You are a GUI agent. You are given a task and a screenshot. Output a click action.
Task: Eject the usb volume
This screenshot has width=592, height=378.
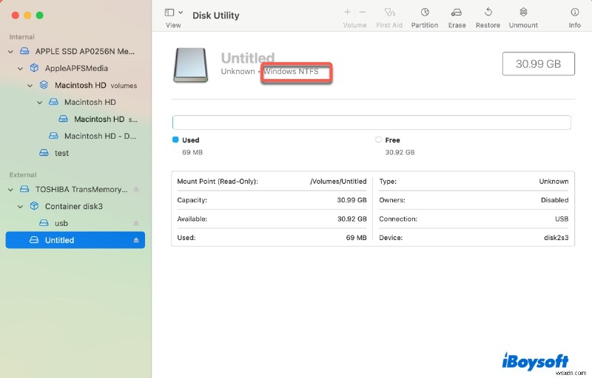pyautogui.click(x=136, y=223)
